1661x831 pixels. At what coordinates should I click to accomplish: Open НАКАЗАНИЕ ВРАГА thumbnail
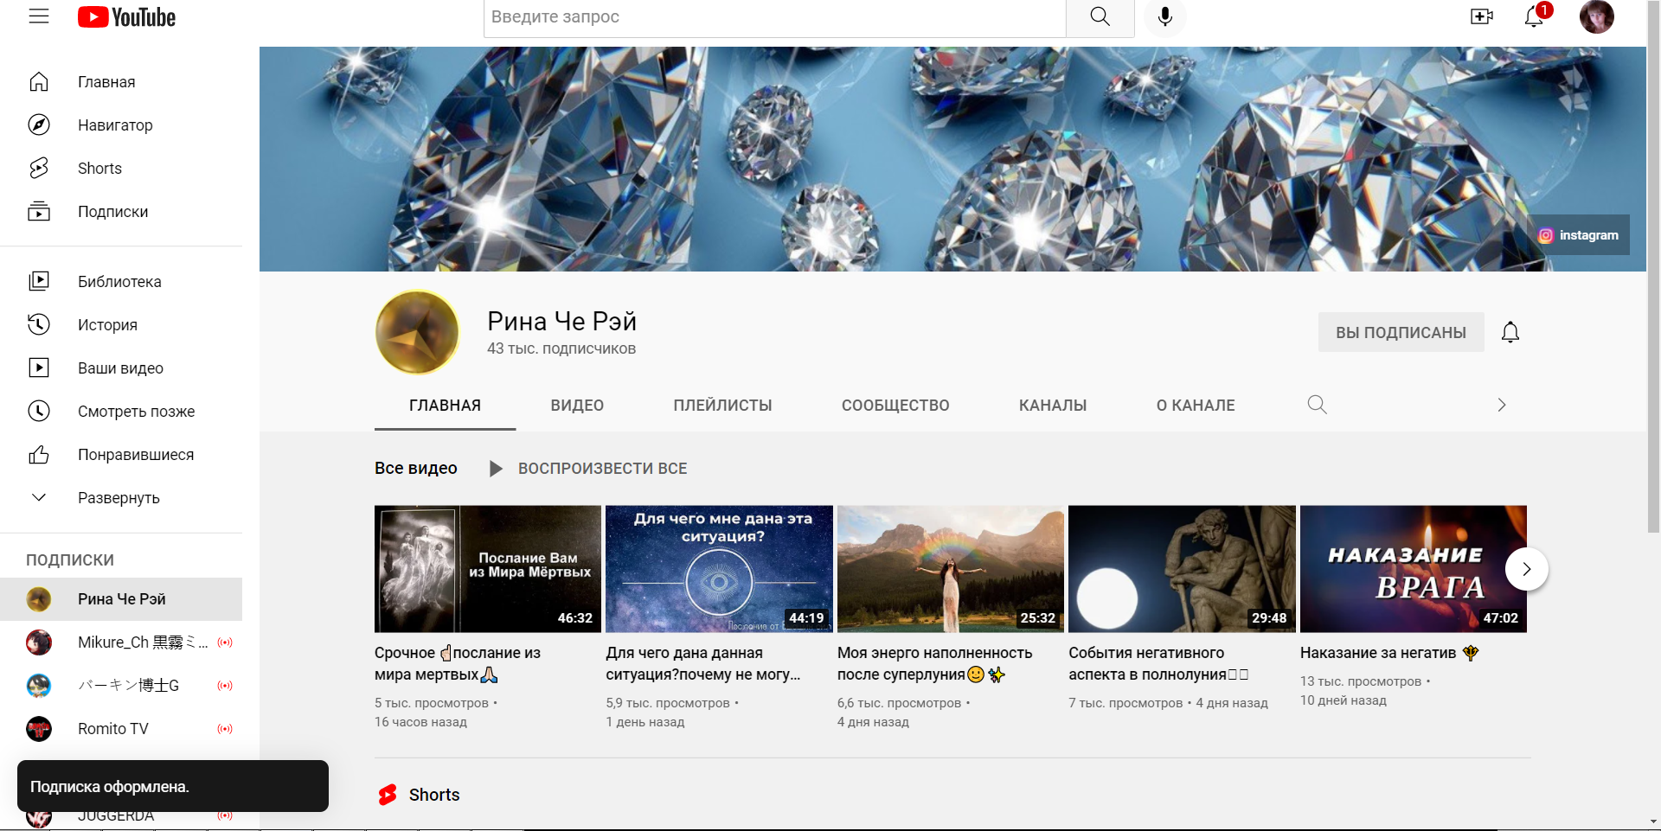click(x=1414, y=569)
